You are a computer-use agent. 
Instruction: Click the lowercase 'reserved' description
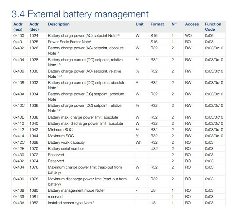click(55, 197)
